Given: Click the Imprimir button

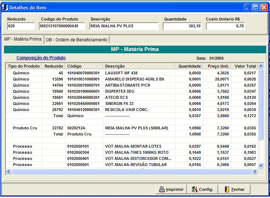Looking at the screenshot, I should click(171, 189).
